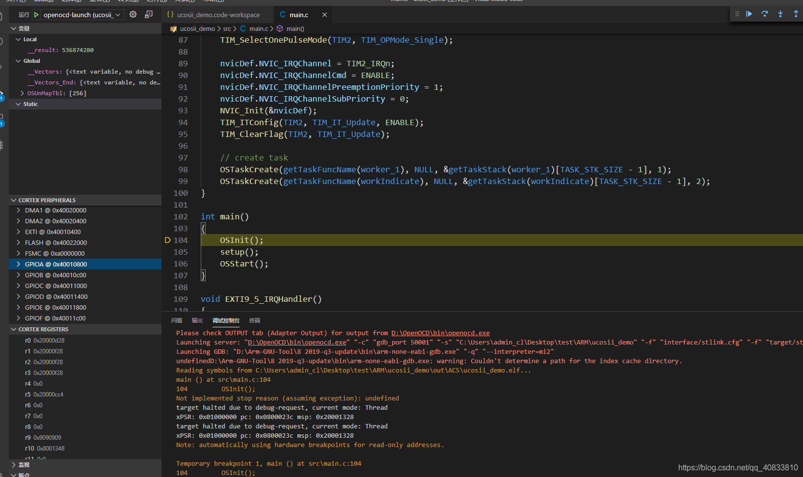Image resolution: width=803 pixels, height=477 pixels.
Task: Click the Step Into debug button
Action: point(780,14)
